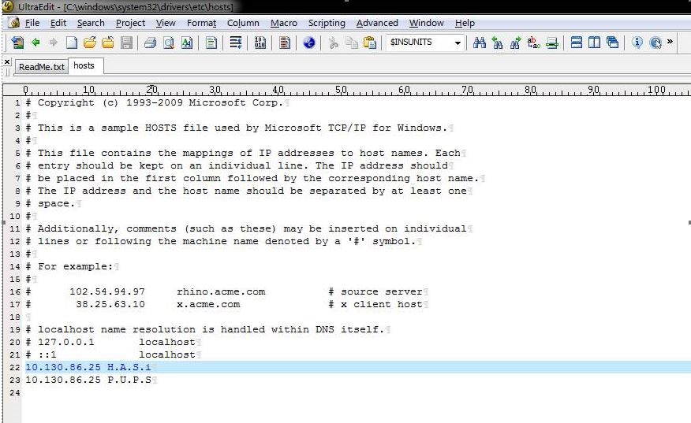691x423 pixels.
Task: Click the Print icon in toolbar
Action: click(x=150, y=43)
